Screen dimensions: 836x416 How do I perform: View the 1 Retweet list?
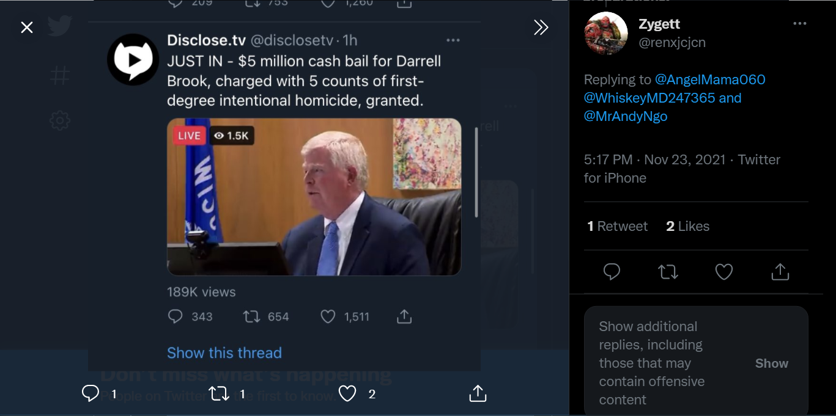point(617,227)
